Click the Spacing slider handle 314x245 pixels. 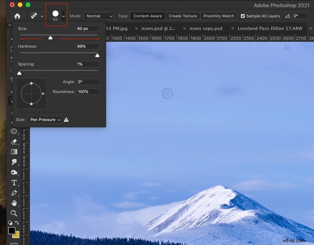pos(19,73)
